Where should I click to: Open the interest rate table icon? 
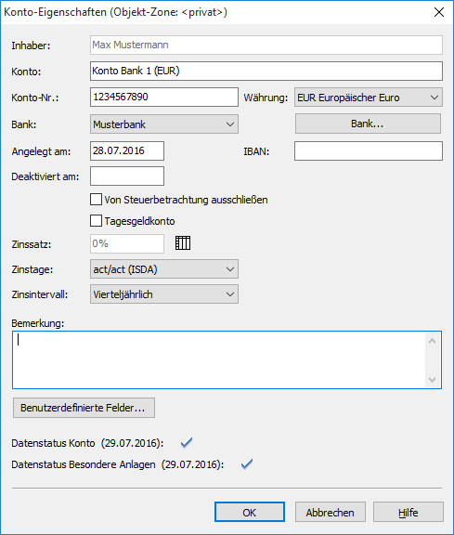(x=183, y=243)
